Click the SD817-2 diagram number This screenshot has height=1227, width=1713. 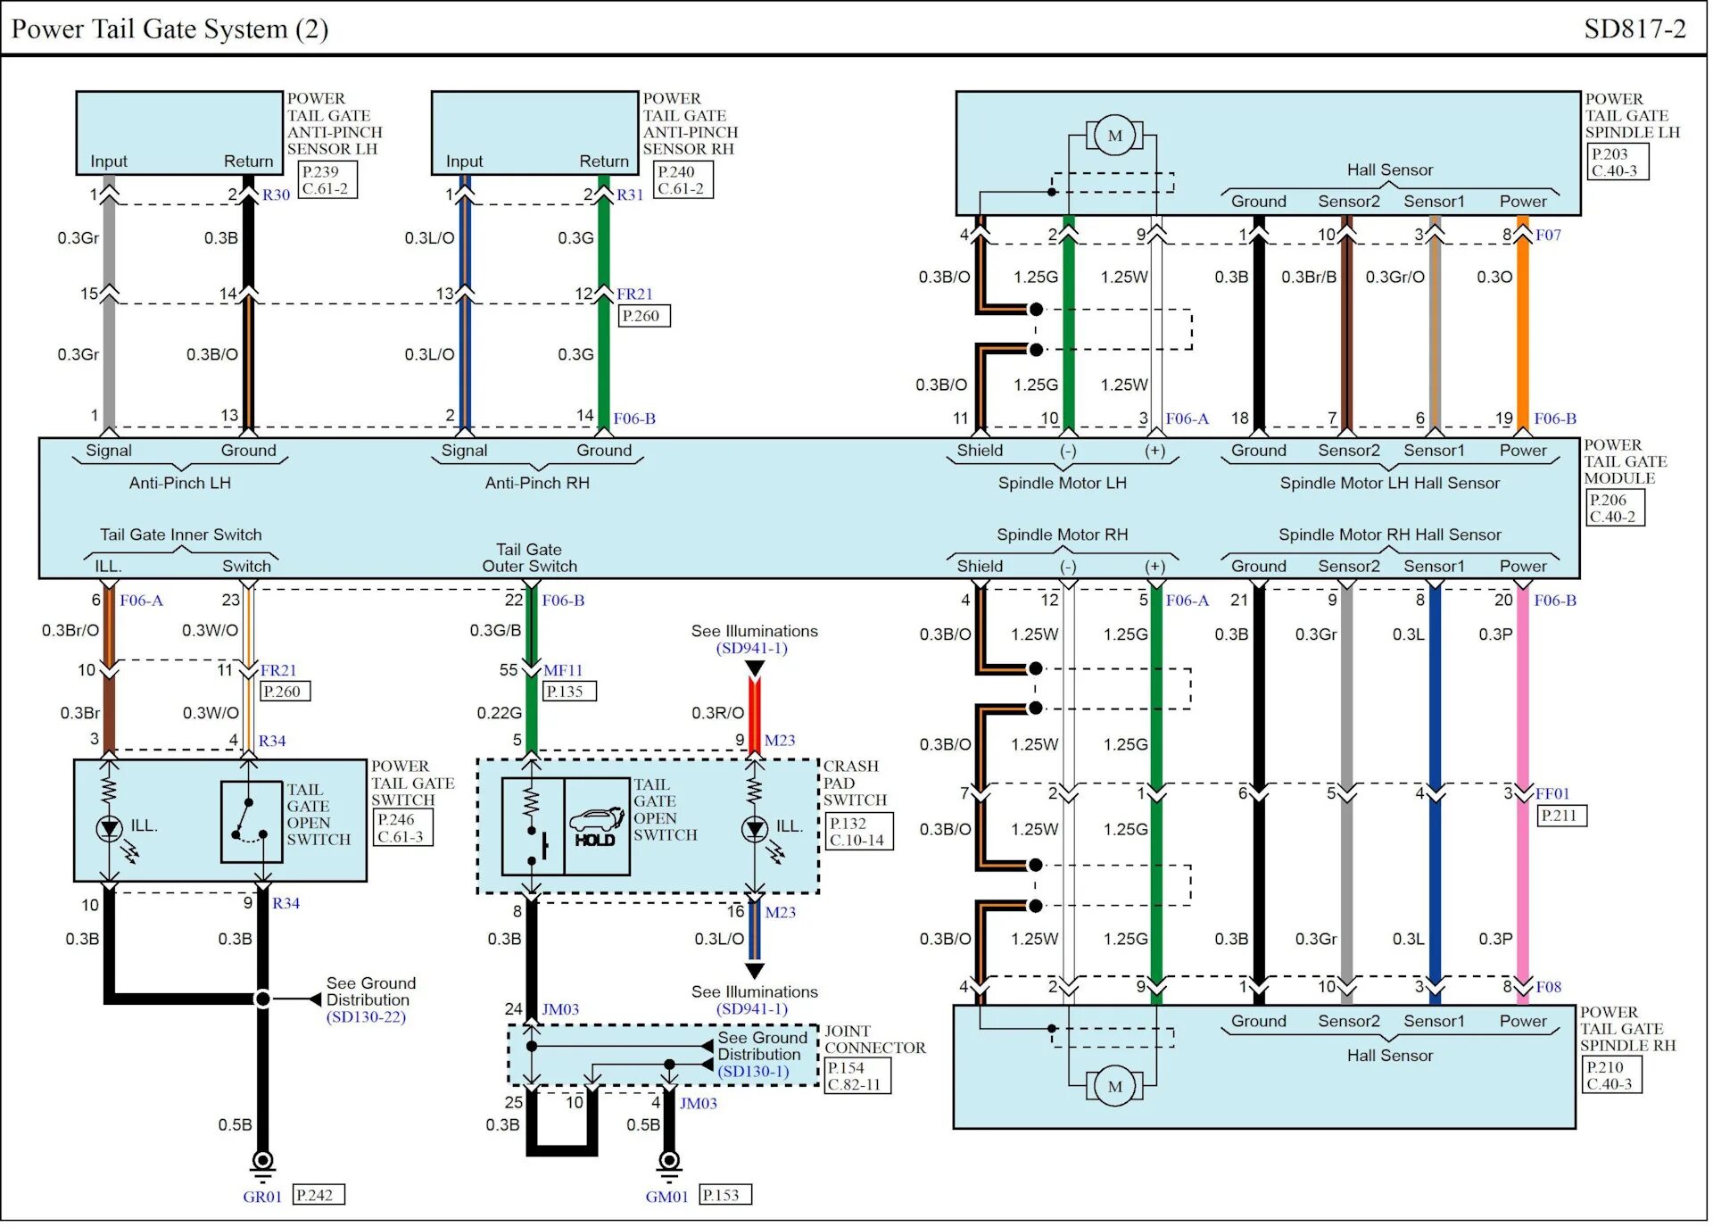1634,29
